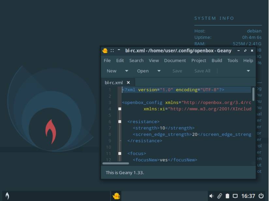Viewport: 269px width, 201px height.
Task: Open the New file dropdown arrow
Action: click(127, 71)
